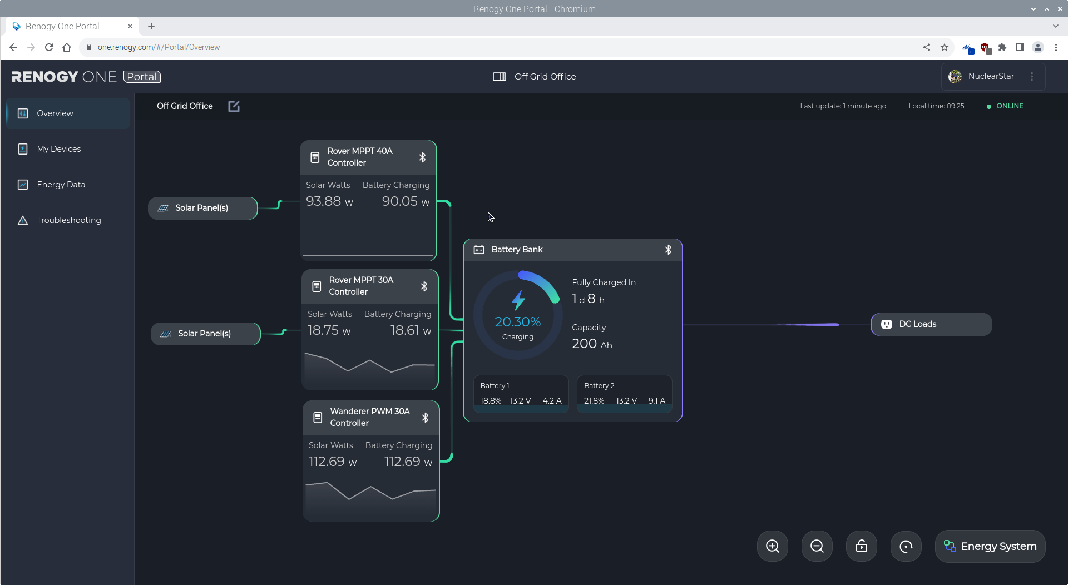1068x585 pixels.
Task: Click the browser share icon
Action: pyautogui.click(x=927, y=47)
